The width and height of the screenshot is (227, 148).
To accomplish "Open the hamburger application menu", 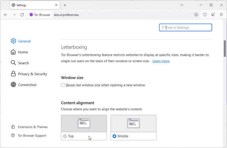I will pos(221,15).
